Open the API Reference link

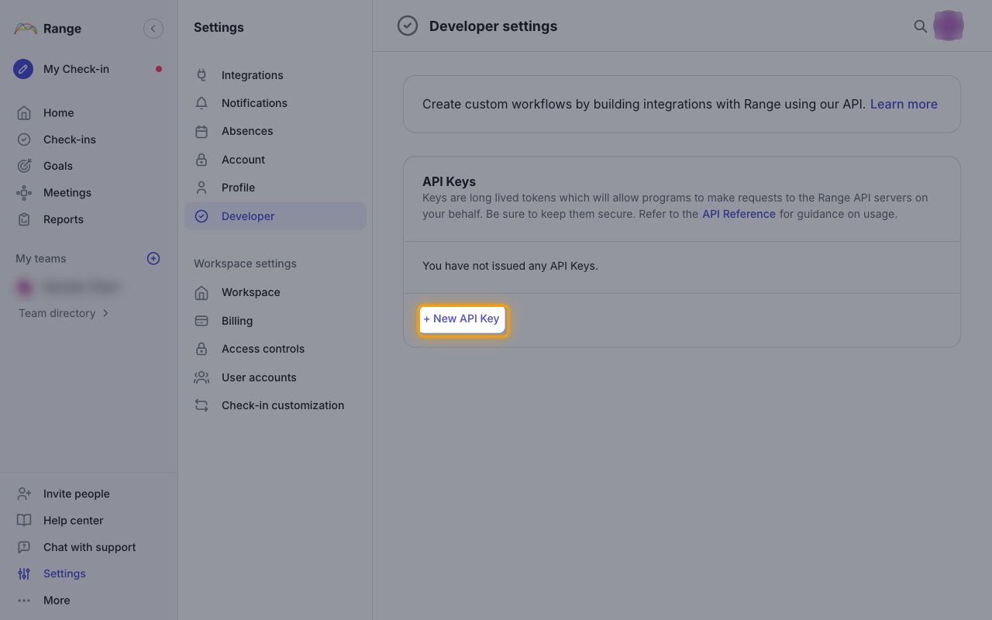click(739, 214)
